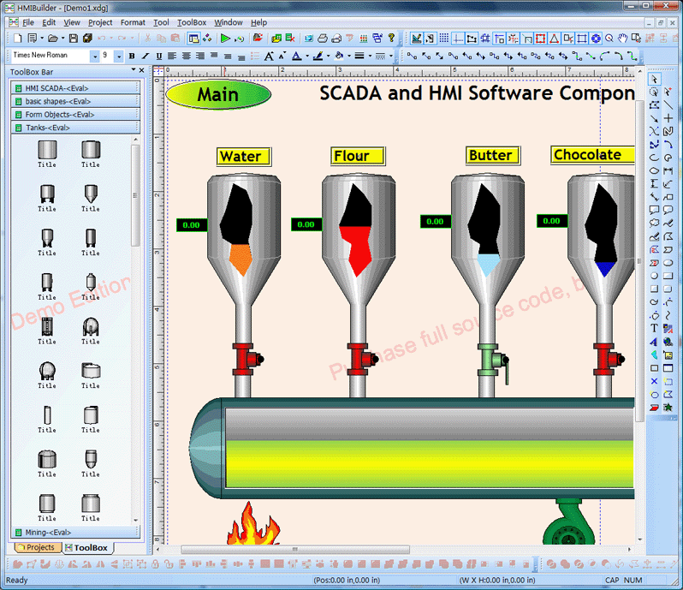Select the Text tool in right toolbox
Image resolution: width=683 pixels, height=590 pixels.
[655, 328]
